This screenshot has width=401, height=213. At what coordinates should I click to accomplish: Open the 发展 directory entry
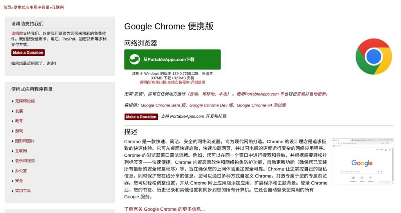pyautogui.click(x=19, y=111)
